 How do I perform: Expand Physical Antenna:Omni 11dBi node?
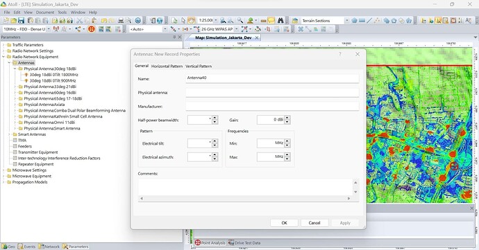pyautogui.click(x=15, y=123)
